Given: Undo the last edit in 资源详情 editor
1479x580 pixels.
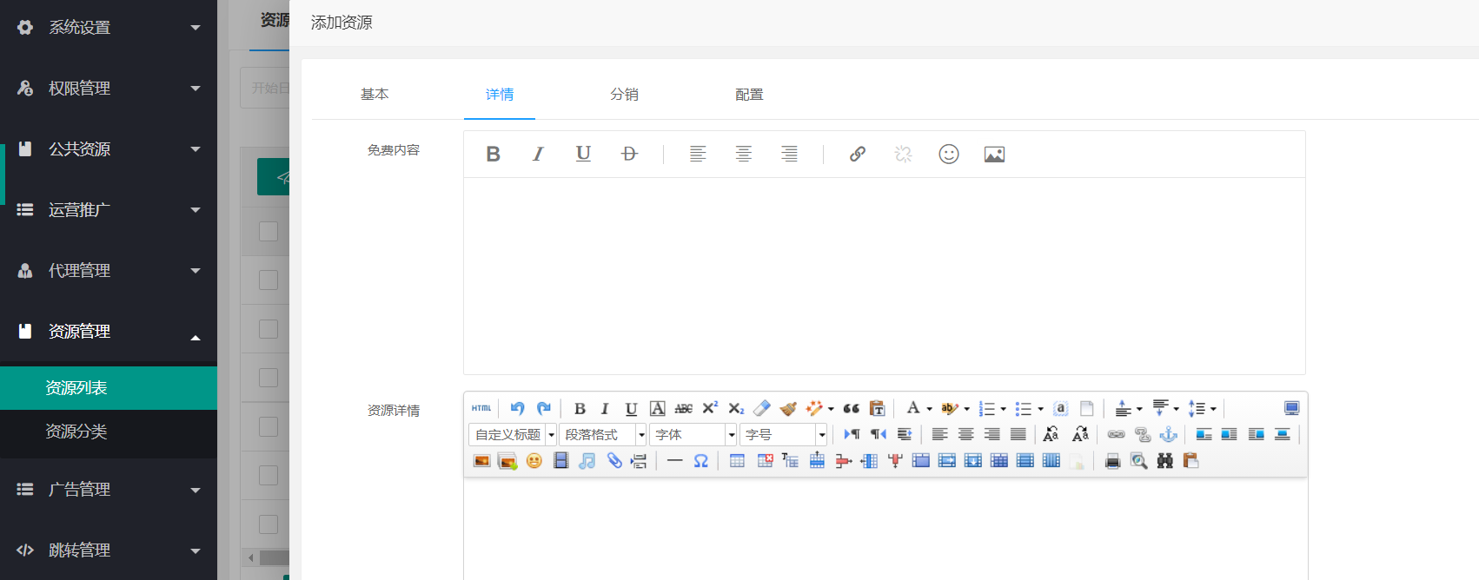Looking at the screenshot, I should point(518,408).
